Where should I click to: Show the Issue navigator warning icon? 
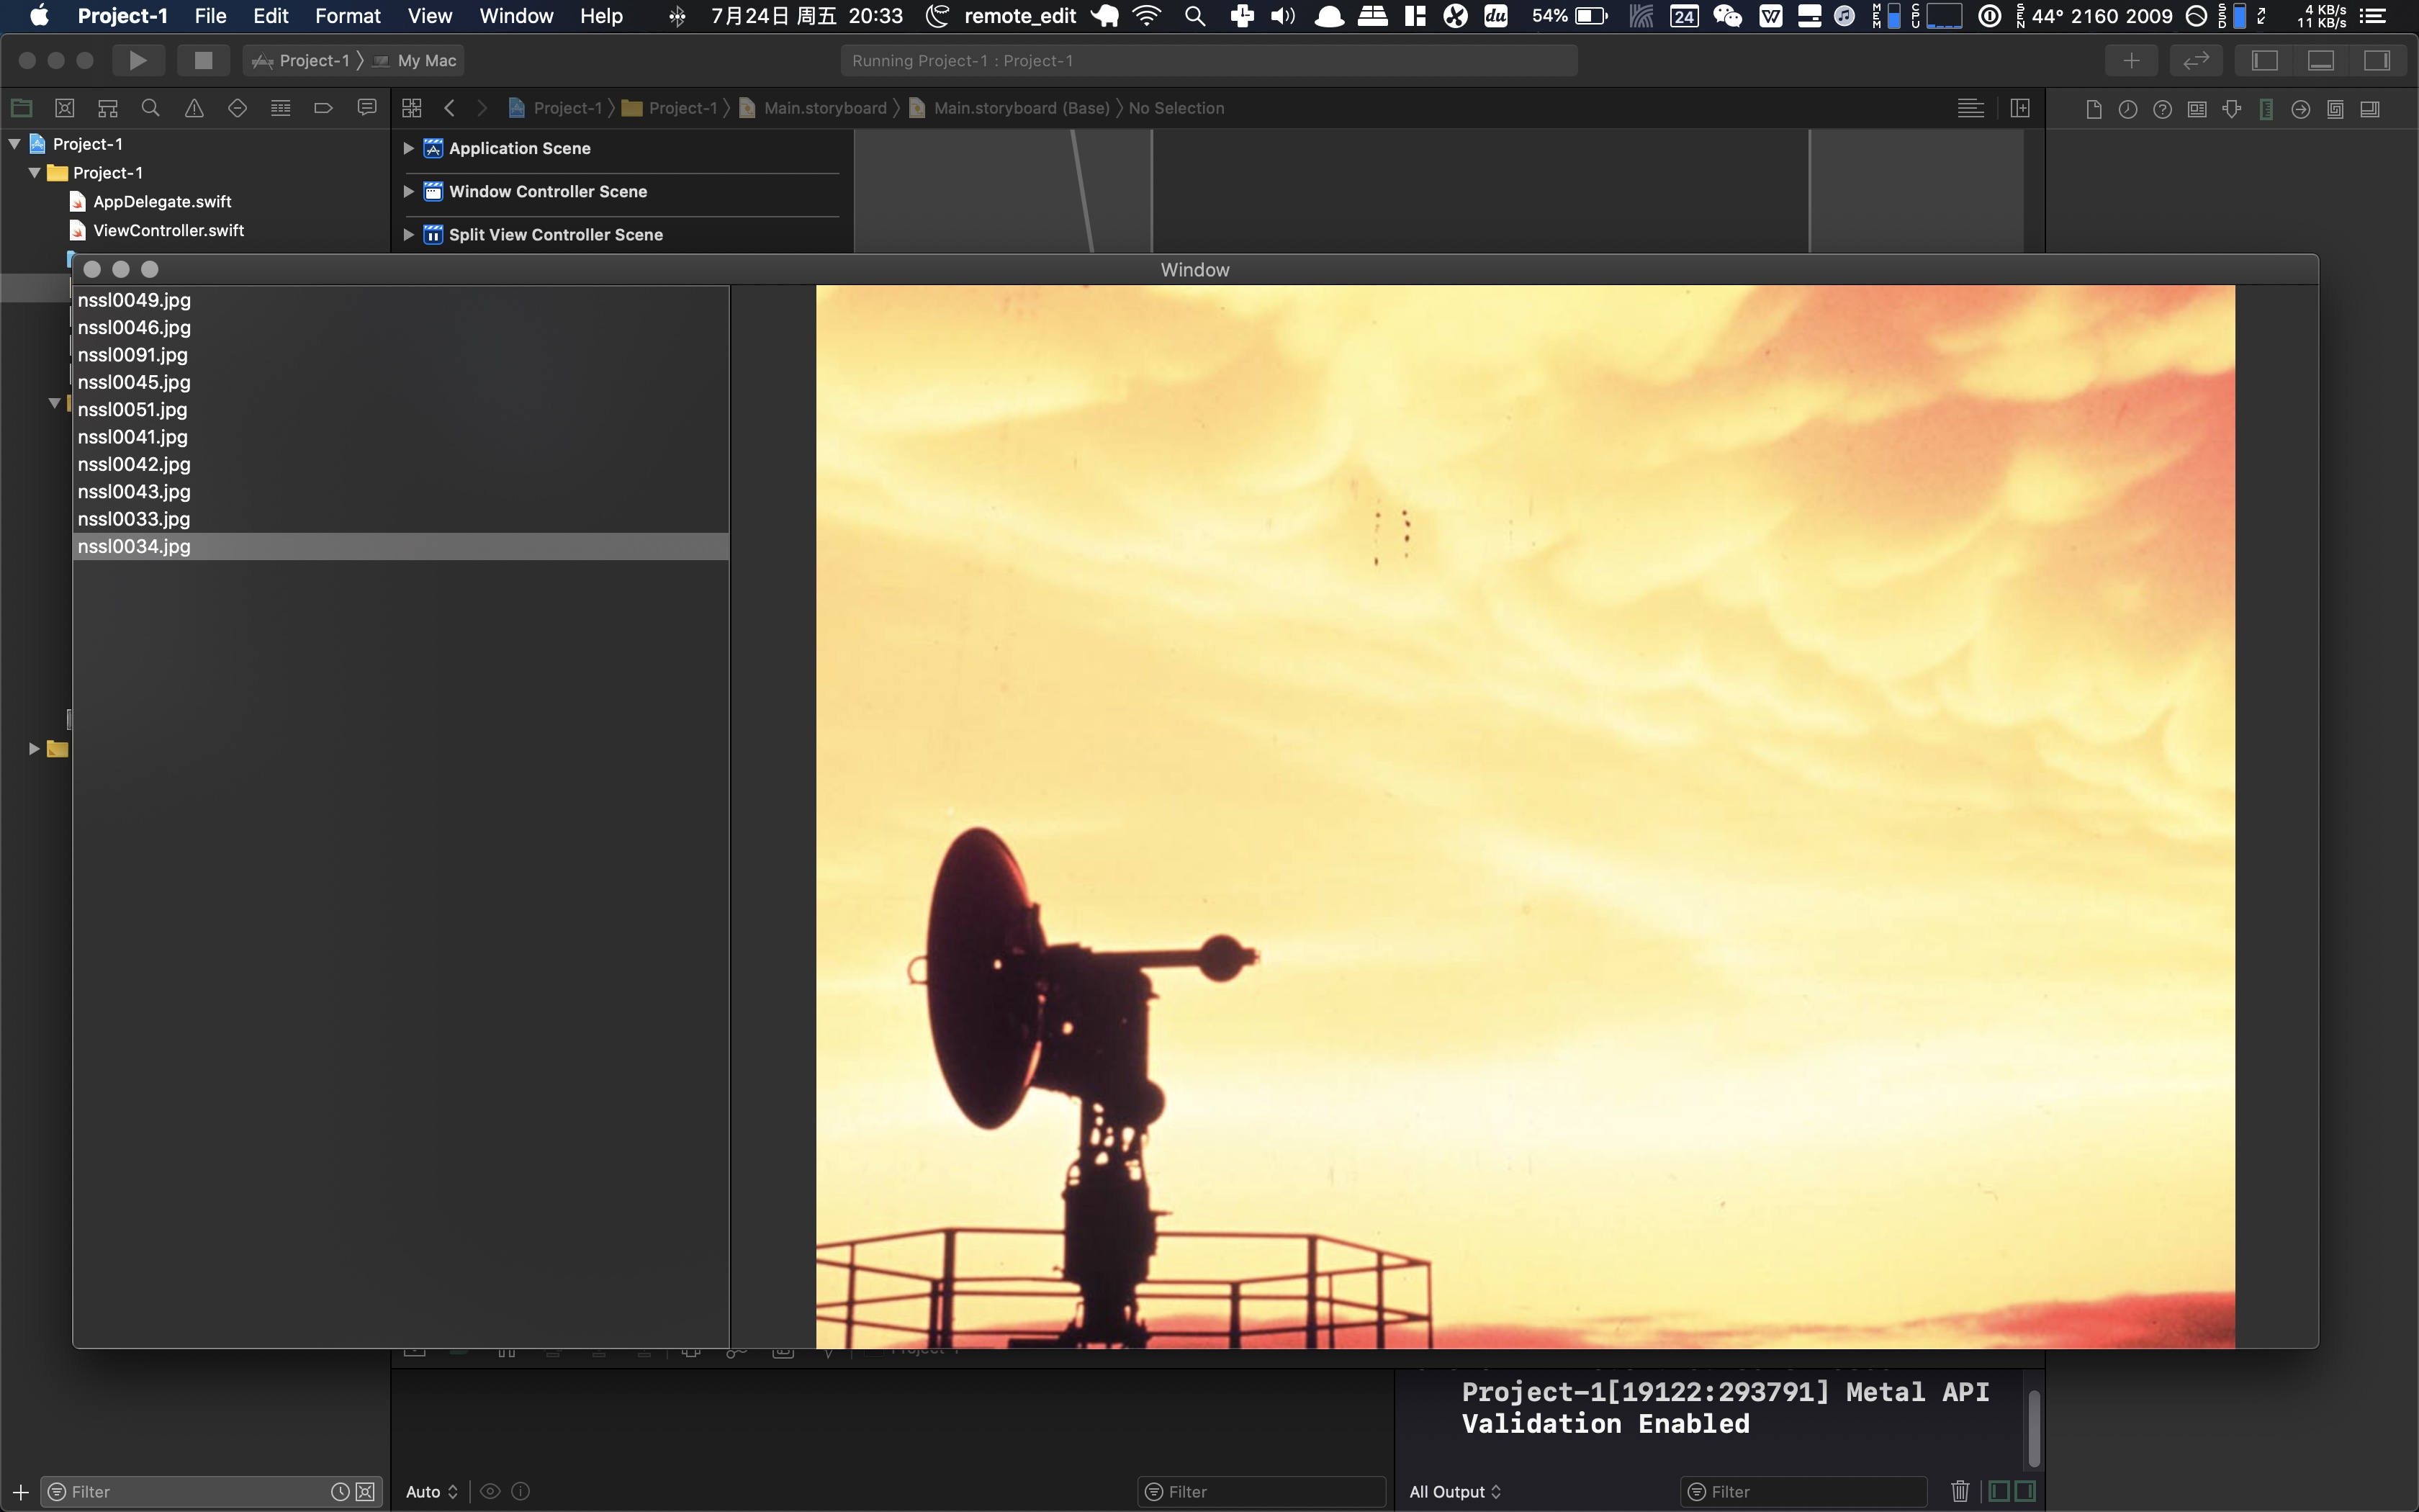(194, 107)
